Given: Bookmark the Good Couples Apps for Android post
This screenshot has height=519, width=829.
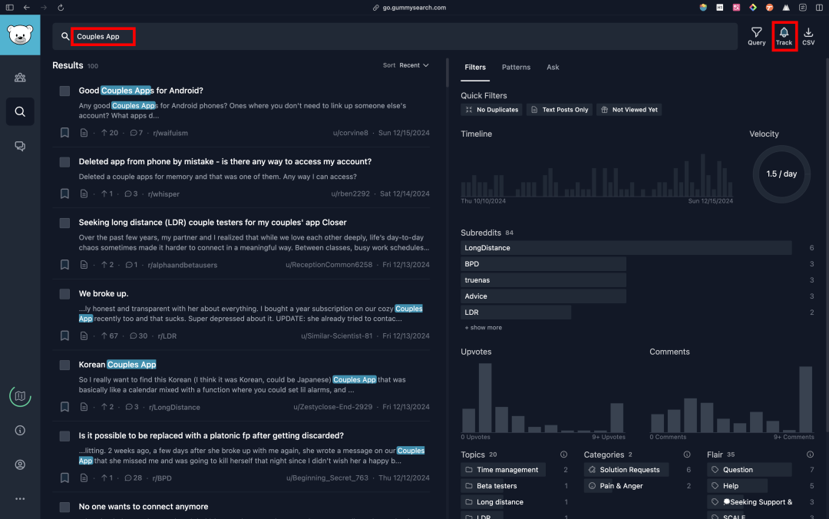Looking at the screenshot, I should [x=64, y=133].
